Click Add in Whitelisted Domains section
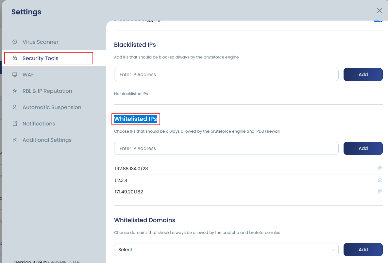This screenshot has height=263, width=388. tap(363, 249)
